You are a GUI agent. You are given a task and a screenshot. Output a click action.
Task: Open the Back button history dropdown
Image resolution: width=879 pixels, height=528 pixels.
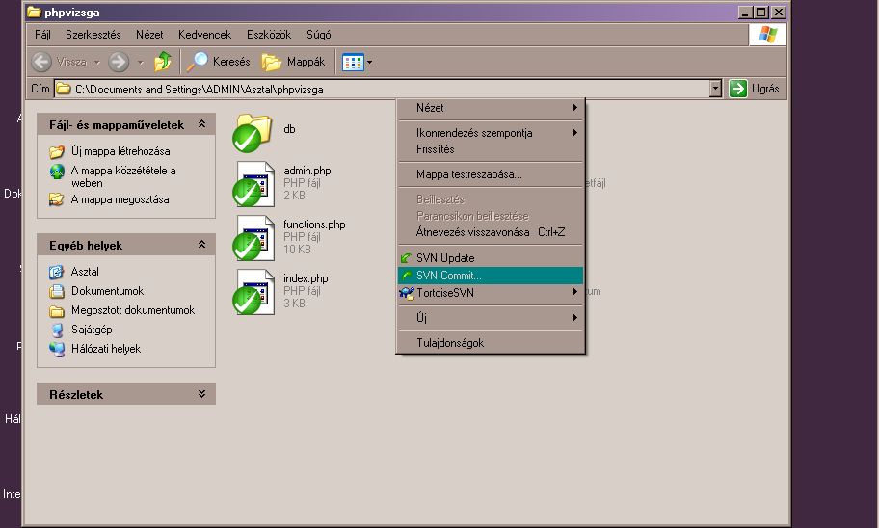[x=97, y=63]
